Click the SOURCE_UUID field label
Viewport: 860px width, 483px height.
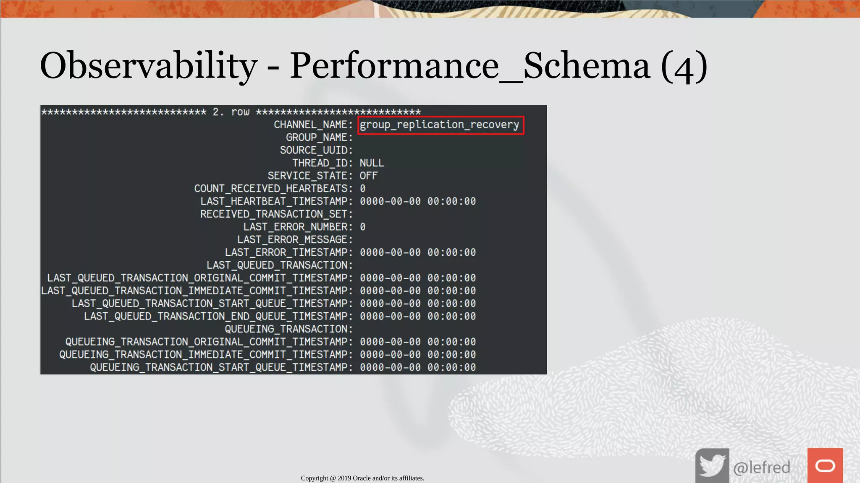[x=317, y=151]
